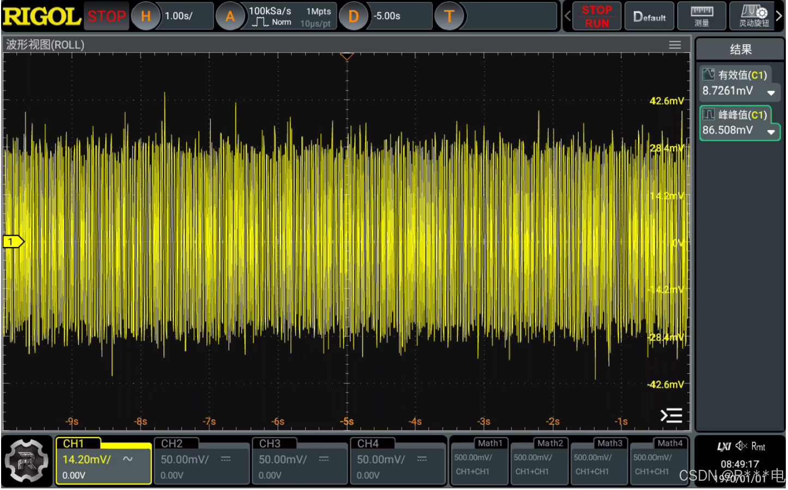Toggle the Math3 label
This screenshot has width=788, height=490.
(610, 443)
